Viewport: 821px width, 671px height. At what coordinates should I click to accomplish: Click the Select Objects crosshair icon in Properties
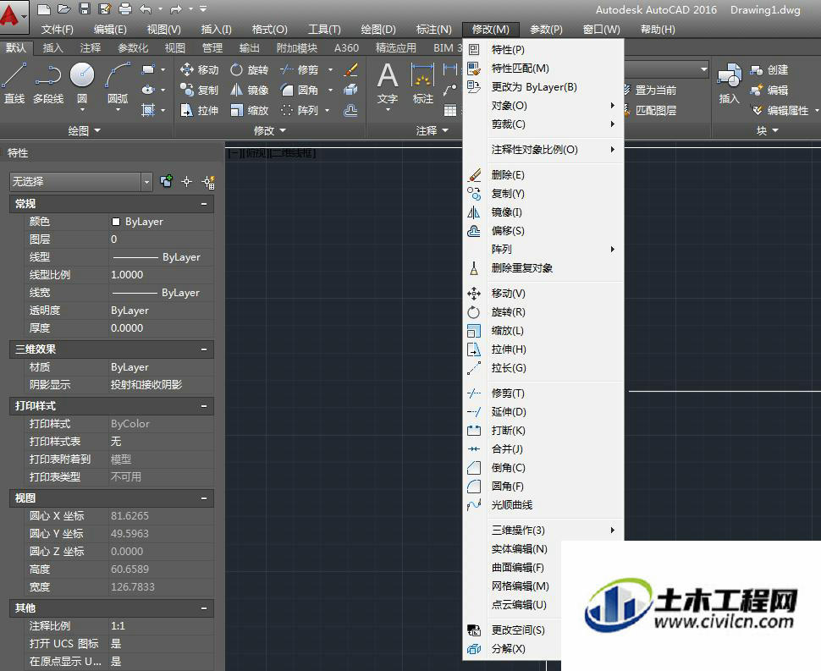[x=186, y=182]
